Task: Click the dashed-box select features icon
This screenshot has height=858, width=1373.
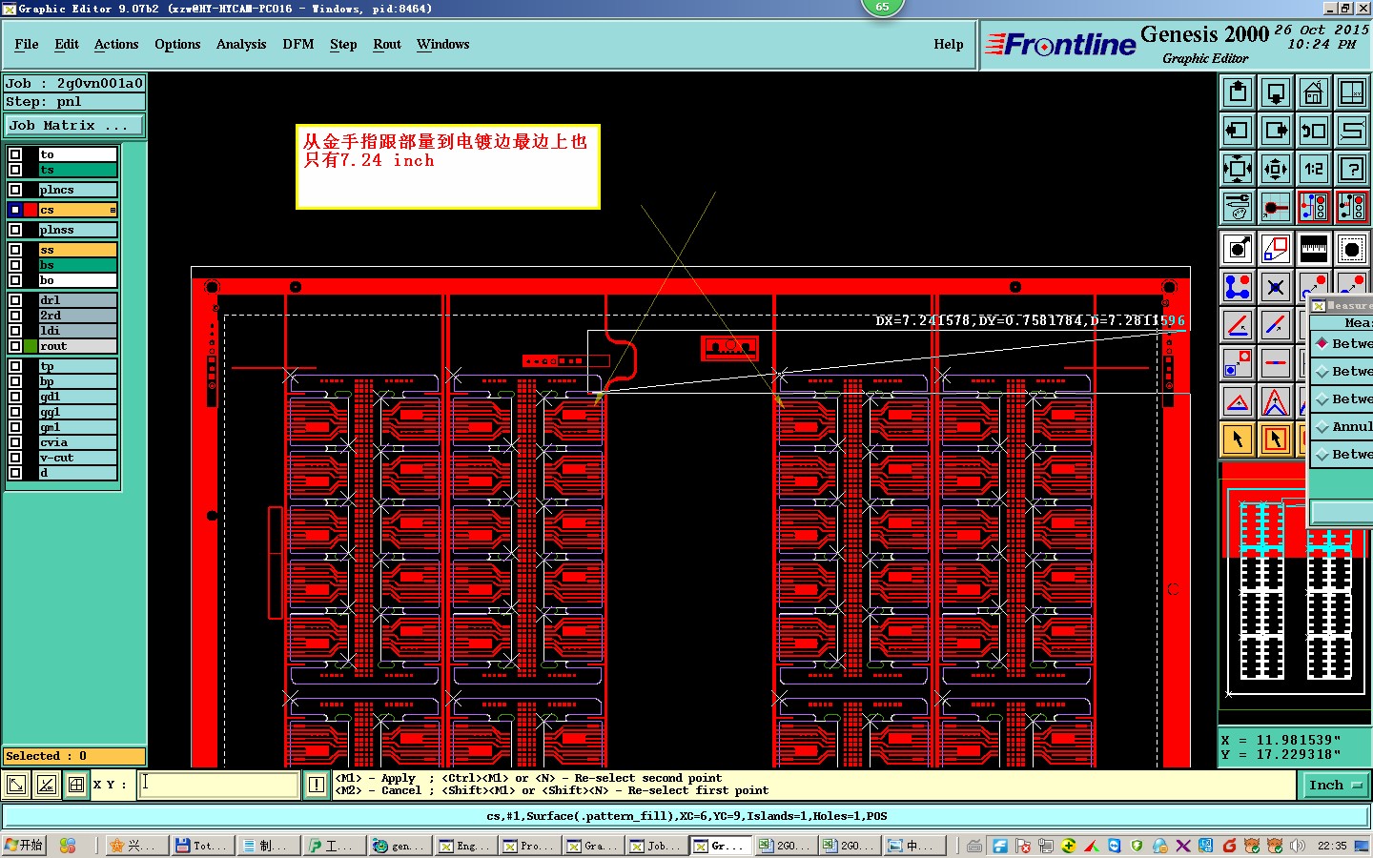Action: (1352, 249)
